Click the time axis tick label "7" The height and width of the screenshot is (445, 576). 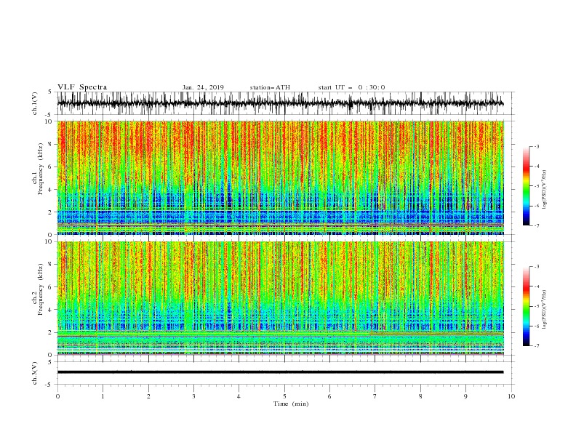pyautogui.click(x=375, y=396)
